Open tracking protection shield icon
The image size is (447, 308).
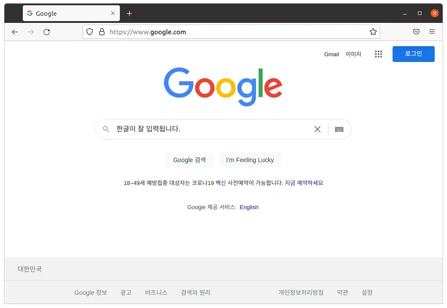(x=90, y=32)
